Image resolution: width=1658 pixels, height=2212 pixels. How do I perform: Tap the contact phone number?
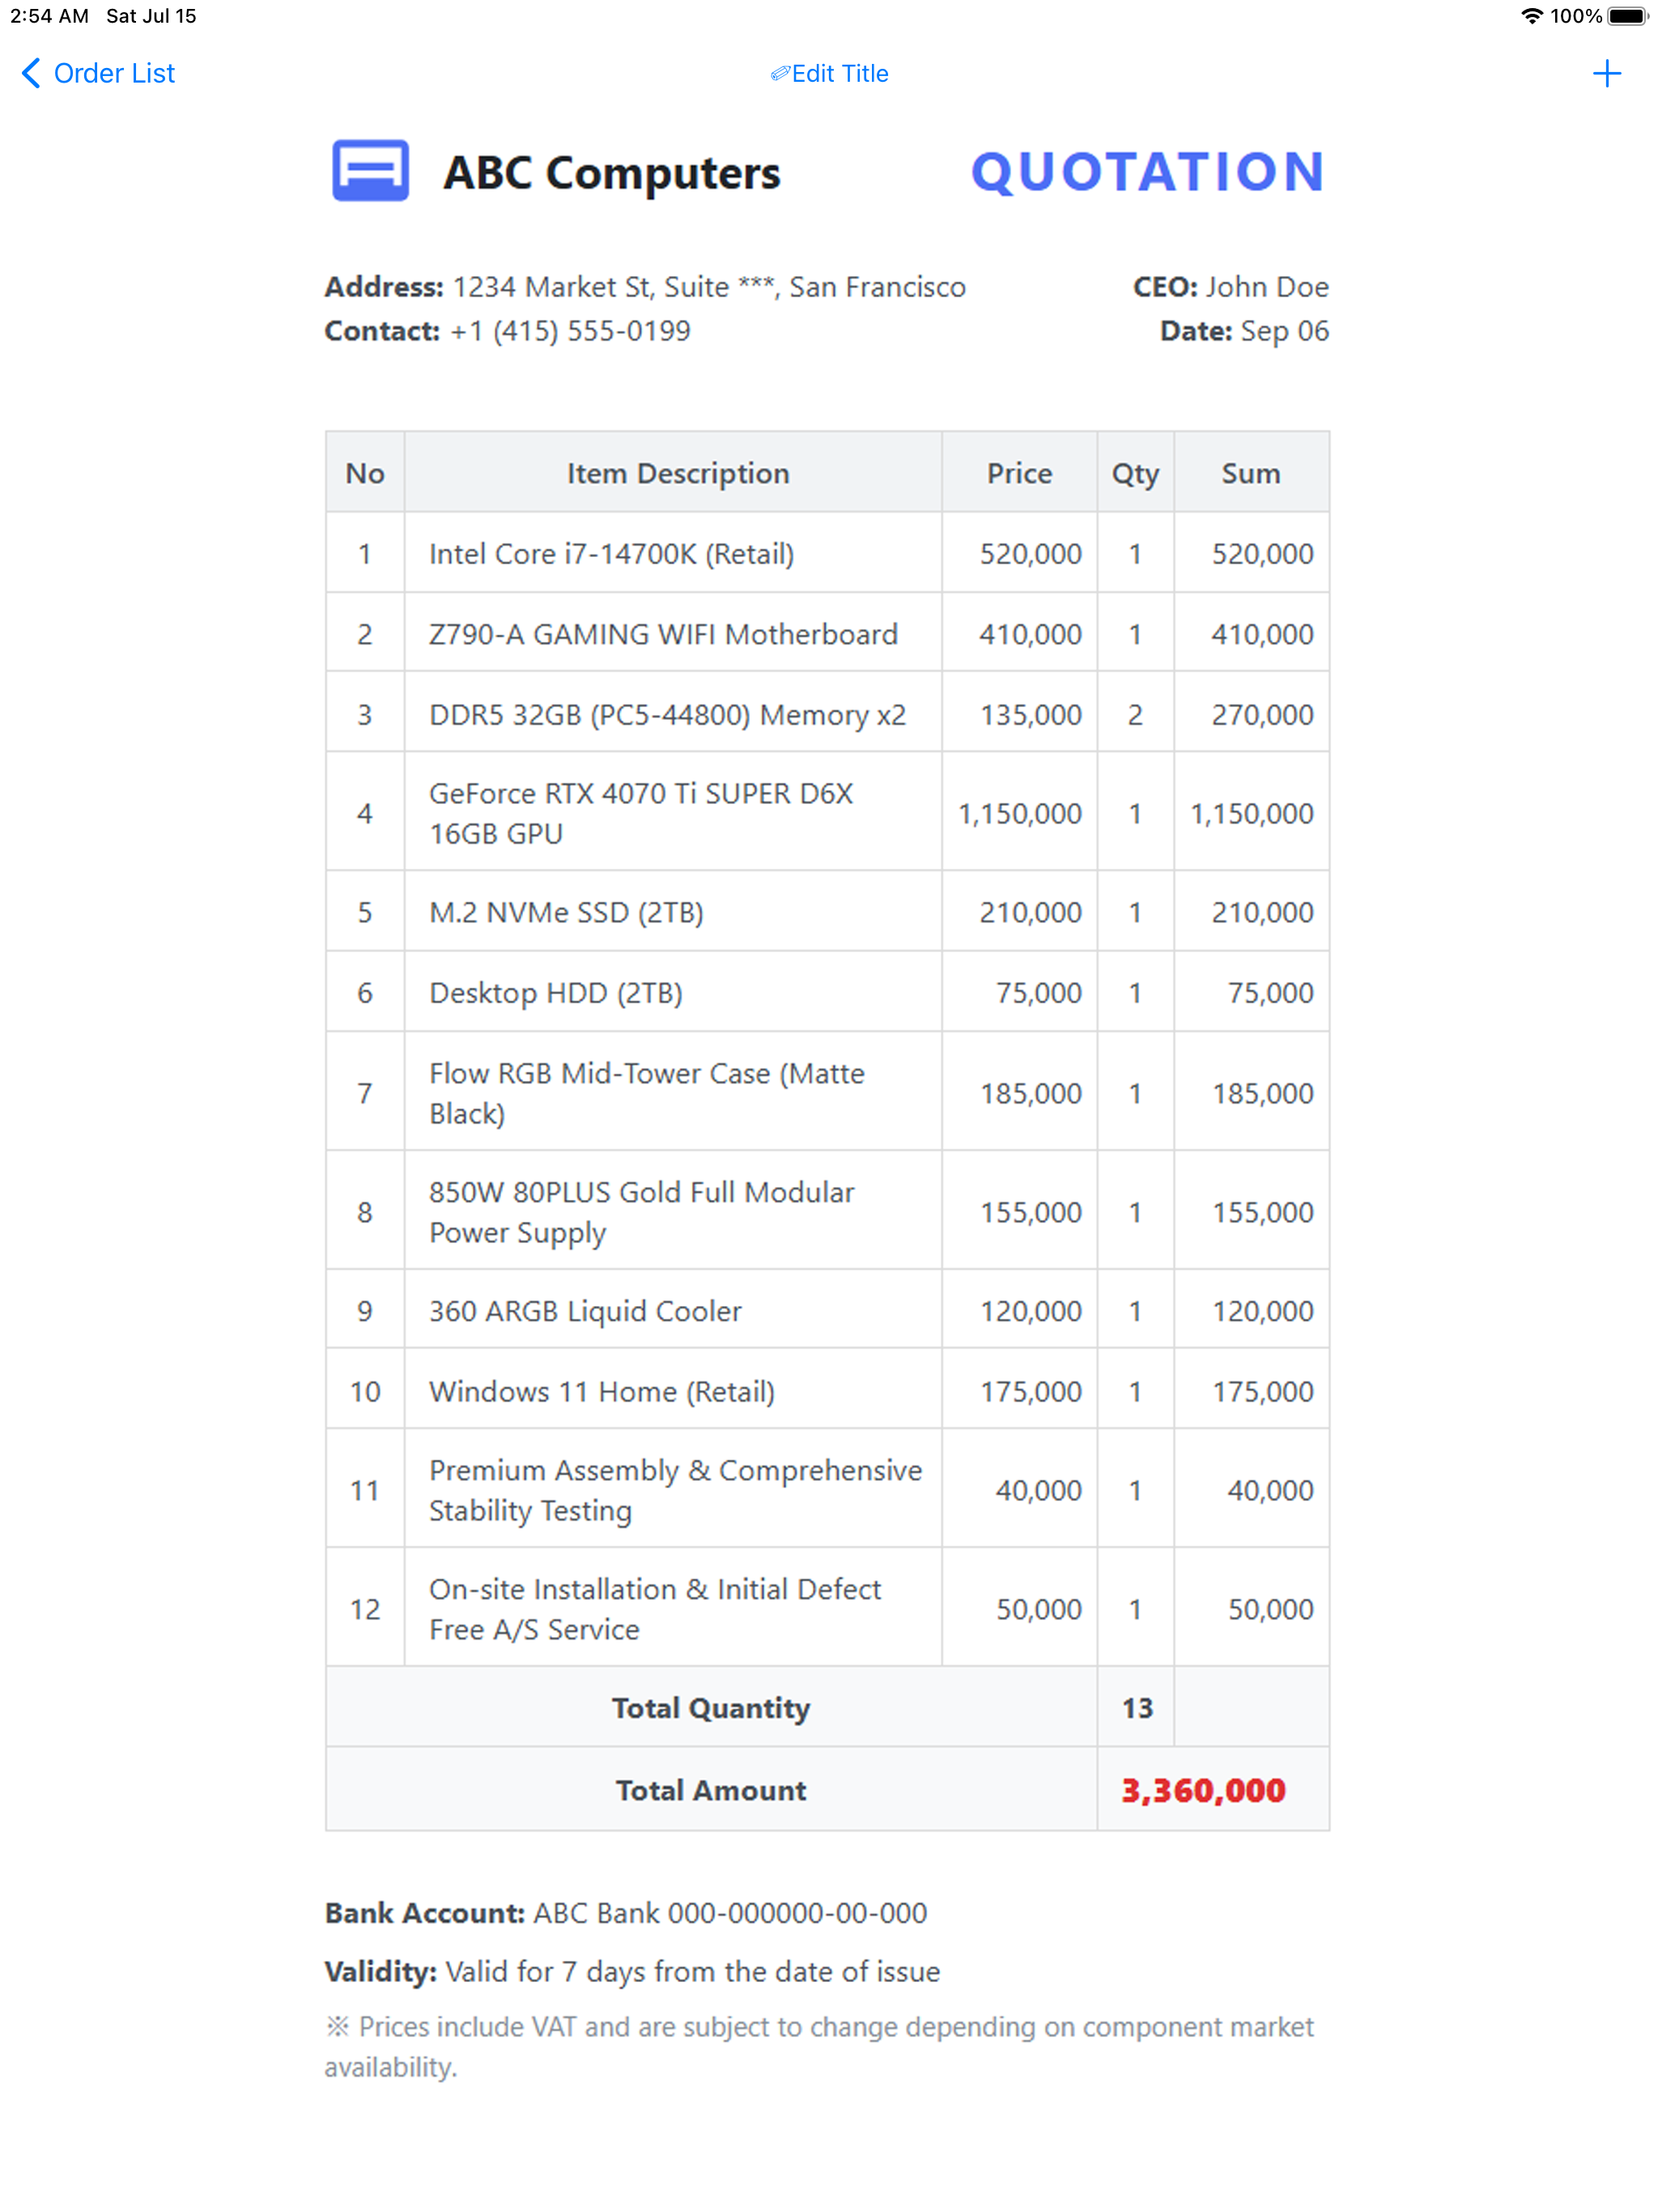[x=570, y=331]
